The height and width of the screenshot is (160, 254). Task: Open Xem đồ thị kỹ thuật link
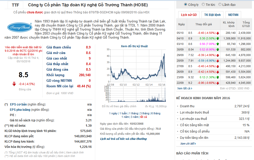134,46
